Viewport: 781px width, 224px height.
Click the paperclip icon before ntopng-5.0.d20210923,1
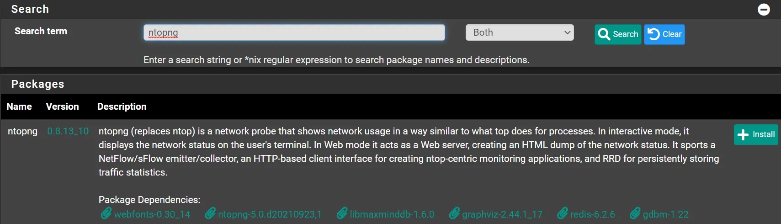[x=210, y=213]
